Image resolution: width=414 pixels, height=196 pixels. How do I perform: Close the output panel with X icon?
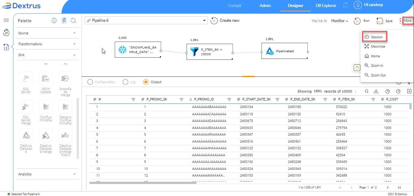point(409,91)
